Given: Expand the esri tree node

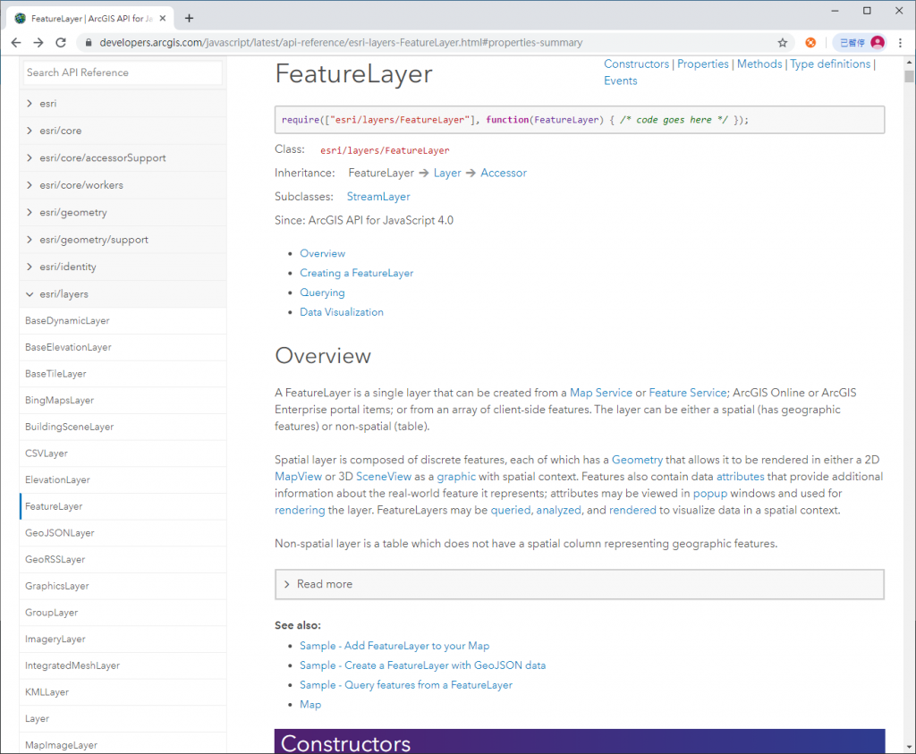Looking at the screenshot, I should click(123, 104).
